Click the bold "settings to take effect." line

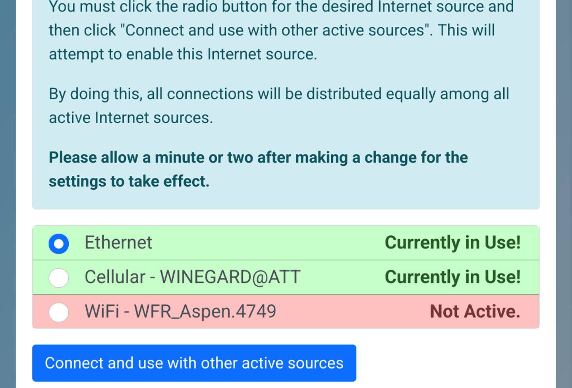pos(129,181)
